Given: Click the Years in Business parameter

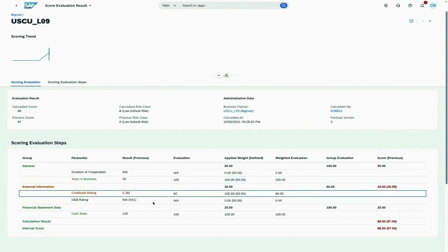Looking at the screenshot, I should [84, 179].
